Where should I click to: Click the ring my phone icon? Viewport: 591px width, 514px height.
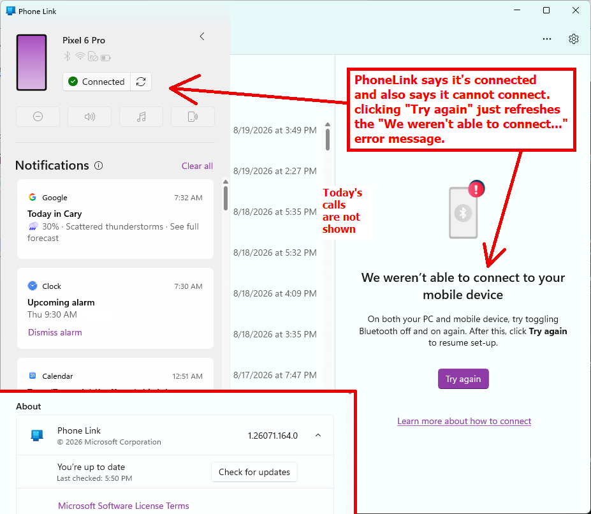pos(193,117)
